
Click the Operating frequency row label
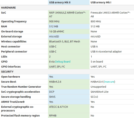[14, 21]
